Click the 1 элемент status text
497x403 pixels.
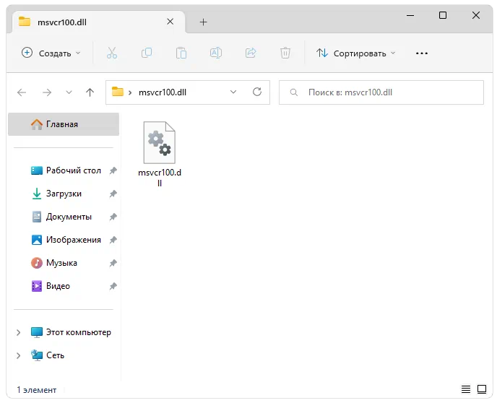point(36,390)
